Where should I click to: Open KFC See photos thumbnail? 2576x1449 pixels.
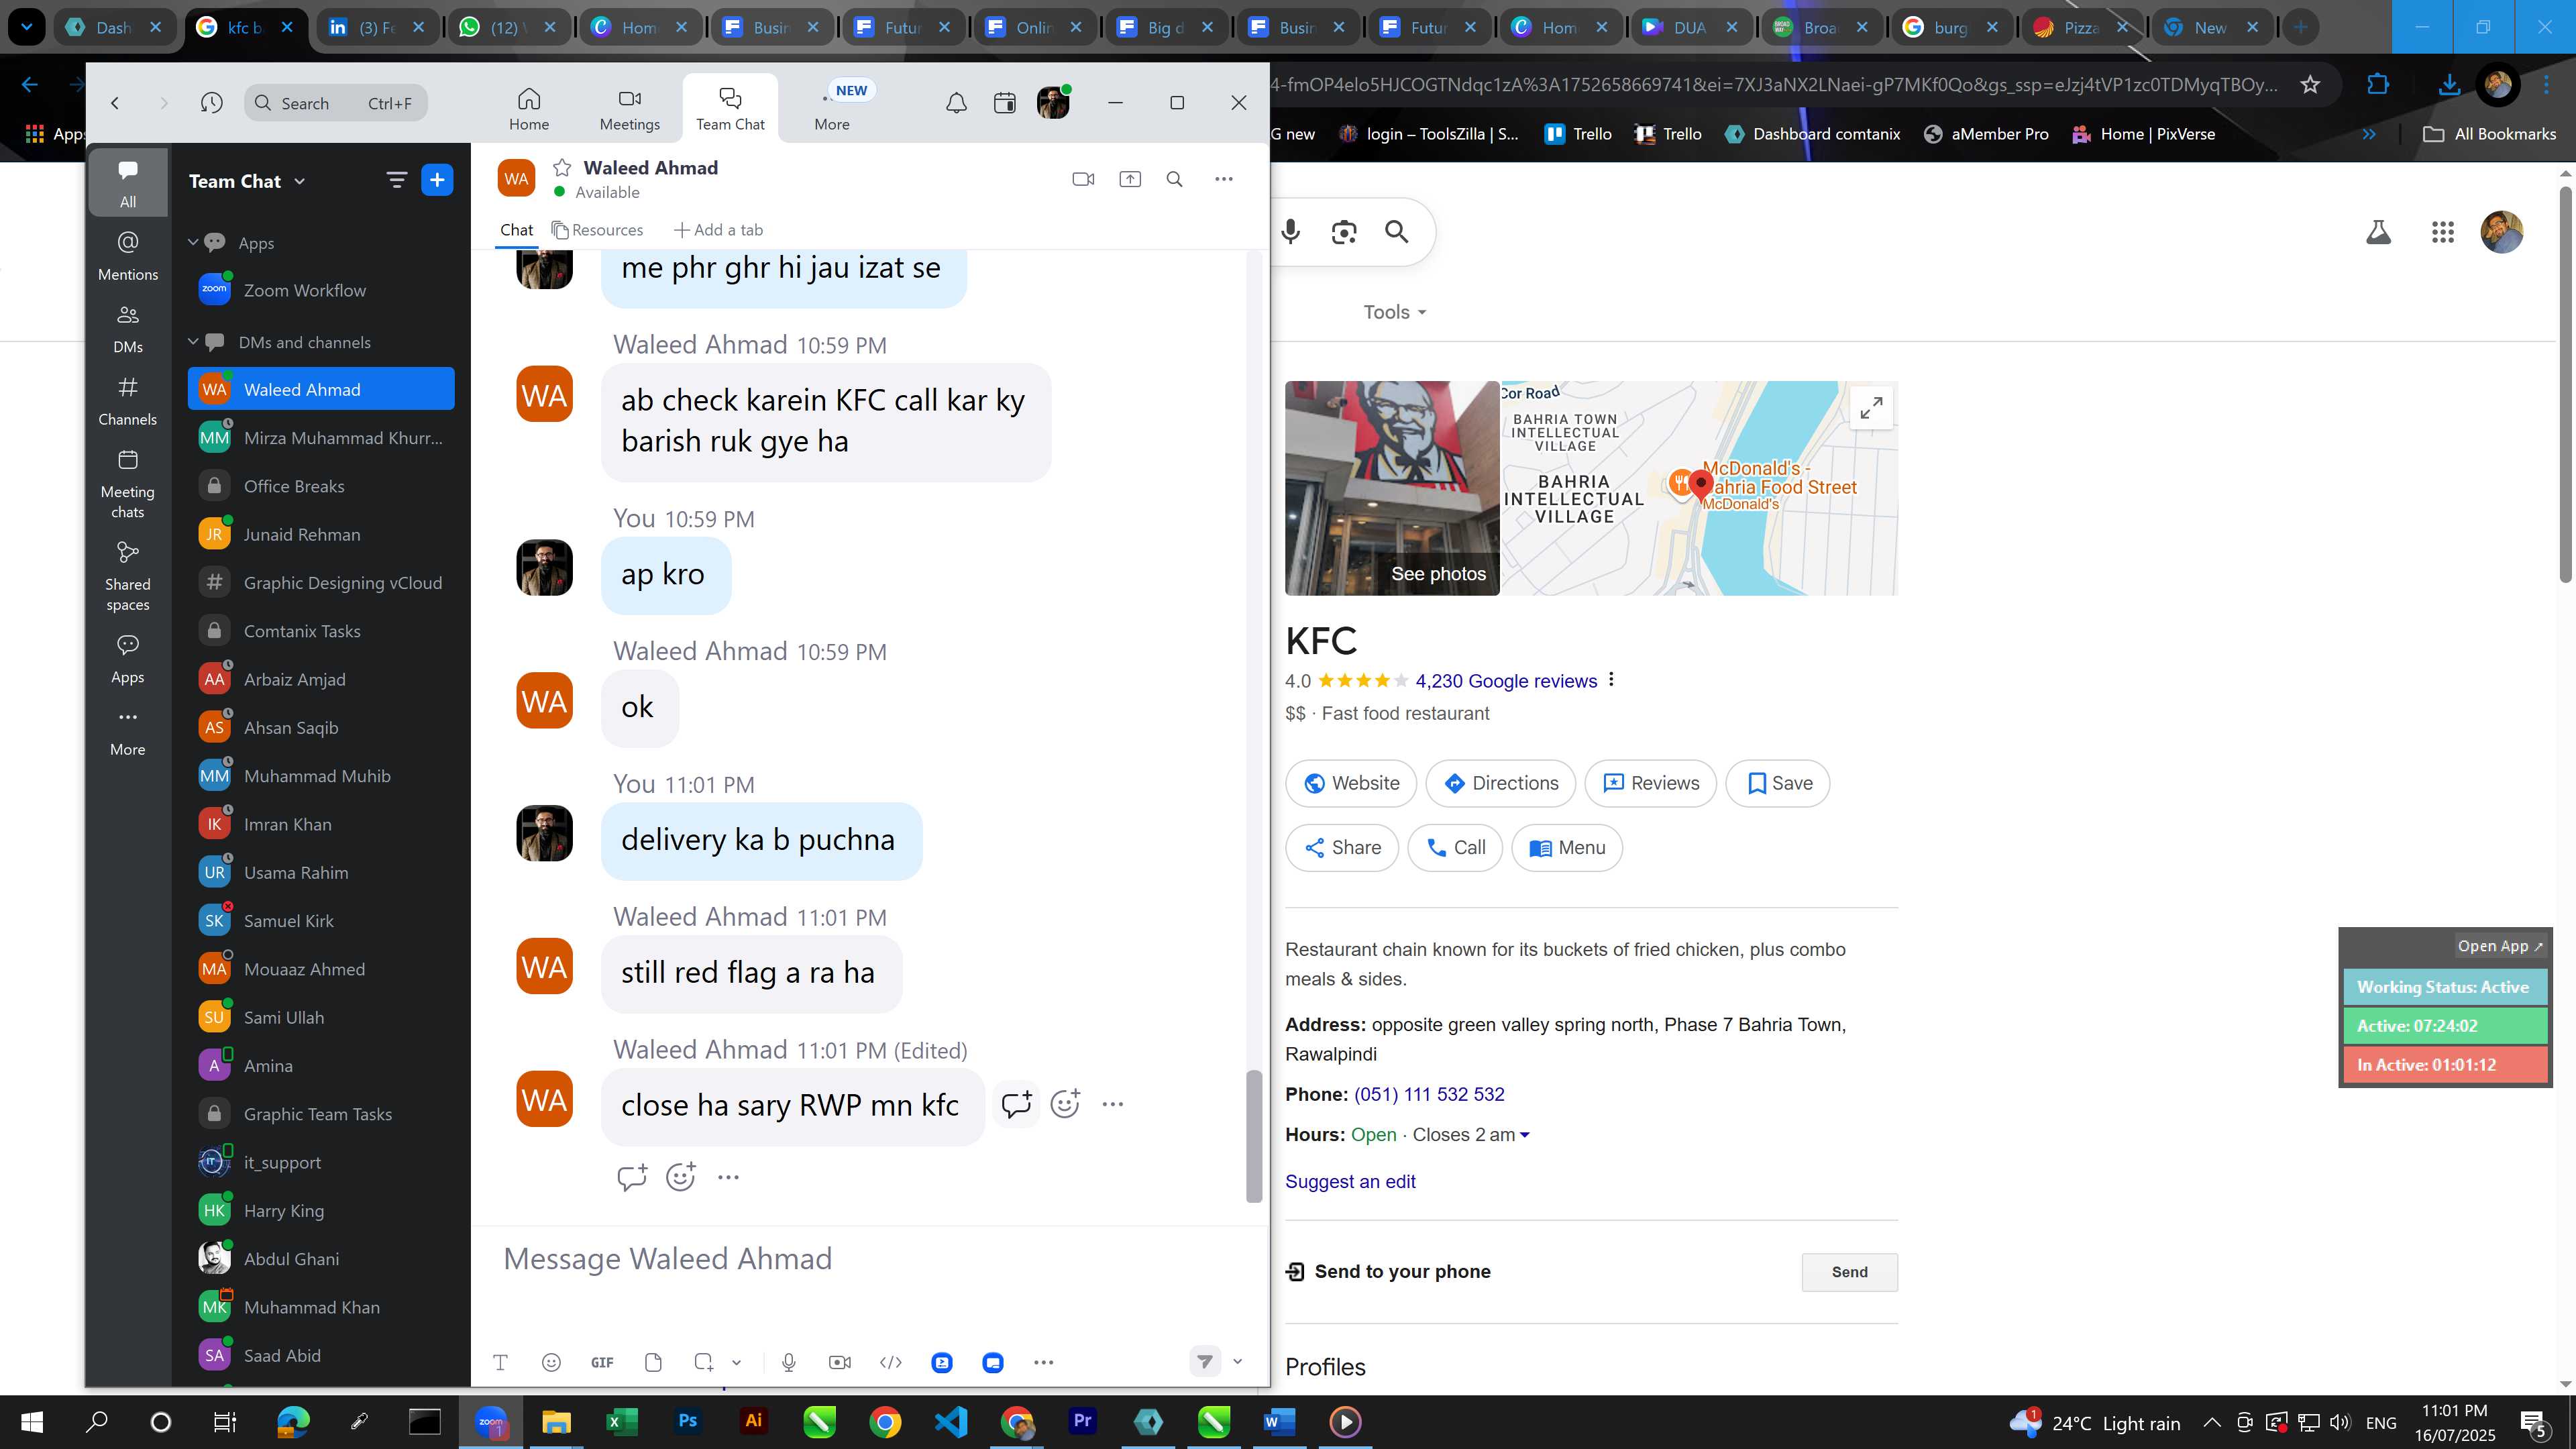click(1392, 488)
